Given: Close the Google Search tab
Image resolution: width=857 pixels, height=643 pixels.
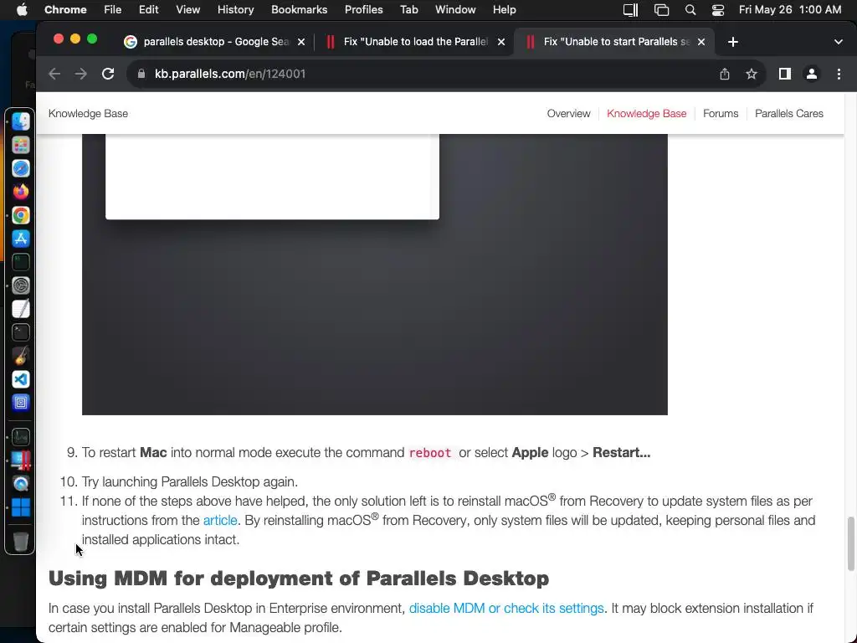Looking at the screenshot, I should (301, 42).
